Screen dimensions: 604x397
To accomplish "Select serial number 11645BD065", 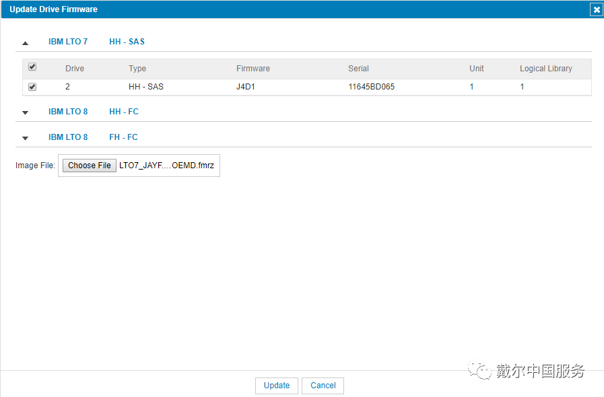I will (x=371, y=87).
